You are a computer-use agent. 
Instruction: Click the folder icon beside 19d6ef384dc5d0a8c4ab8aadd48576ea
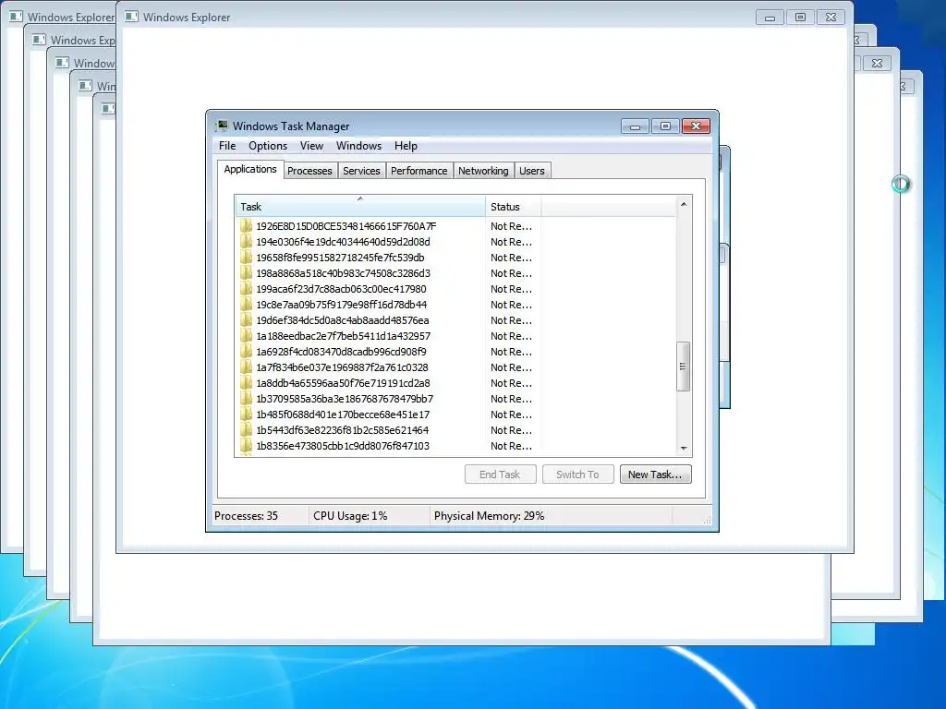tap(246, 320)
